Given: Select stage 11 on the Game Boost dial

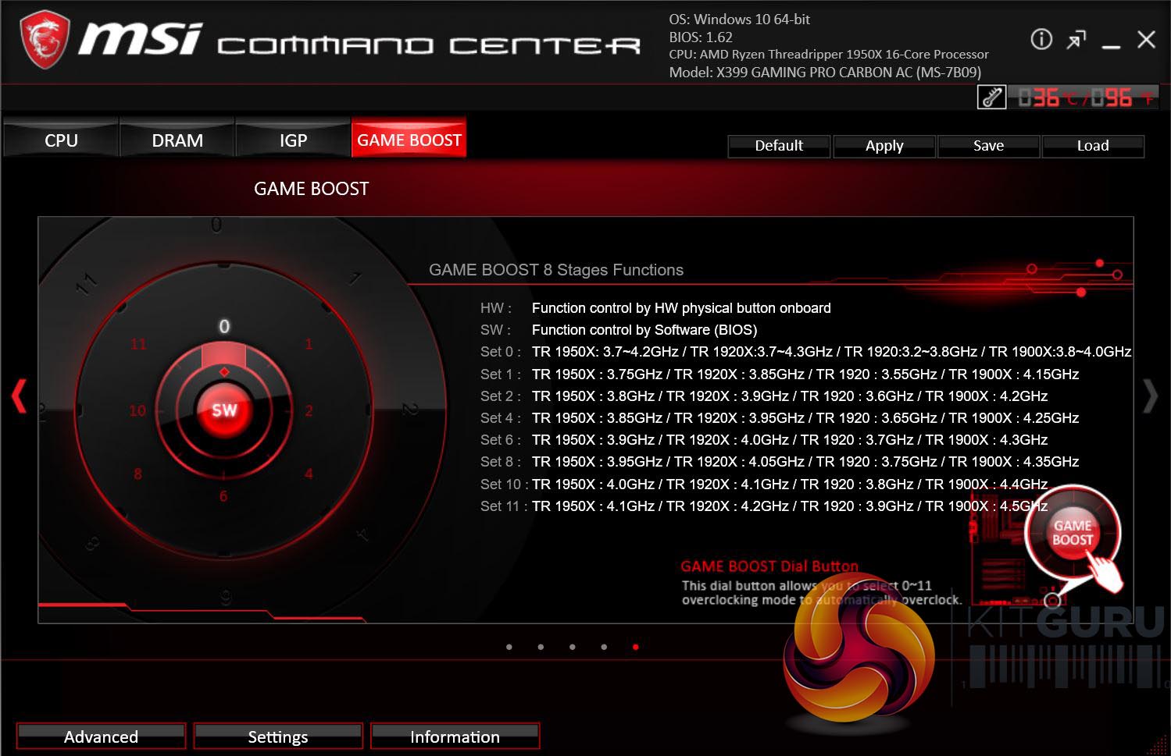Looking at the screenshot, I should (138, 344).
